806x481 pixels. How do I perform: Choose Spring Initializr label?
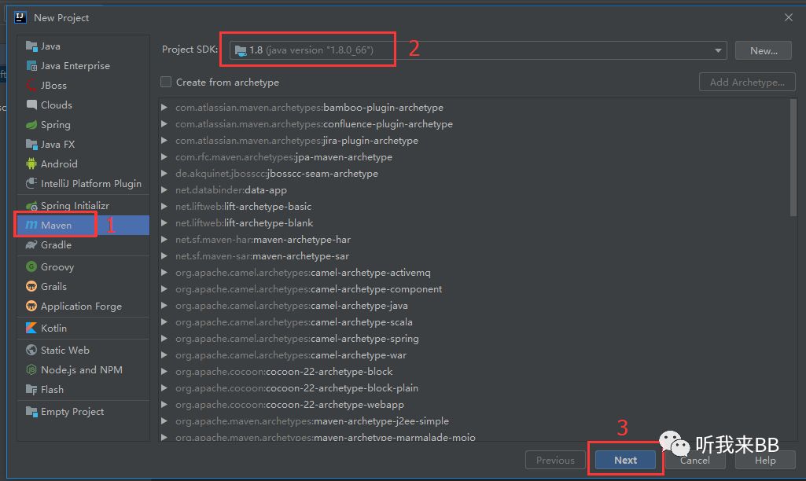click(x=75, y=206)
